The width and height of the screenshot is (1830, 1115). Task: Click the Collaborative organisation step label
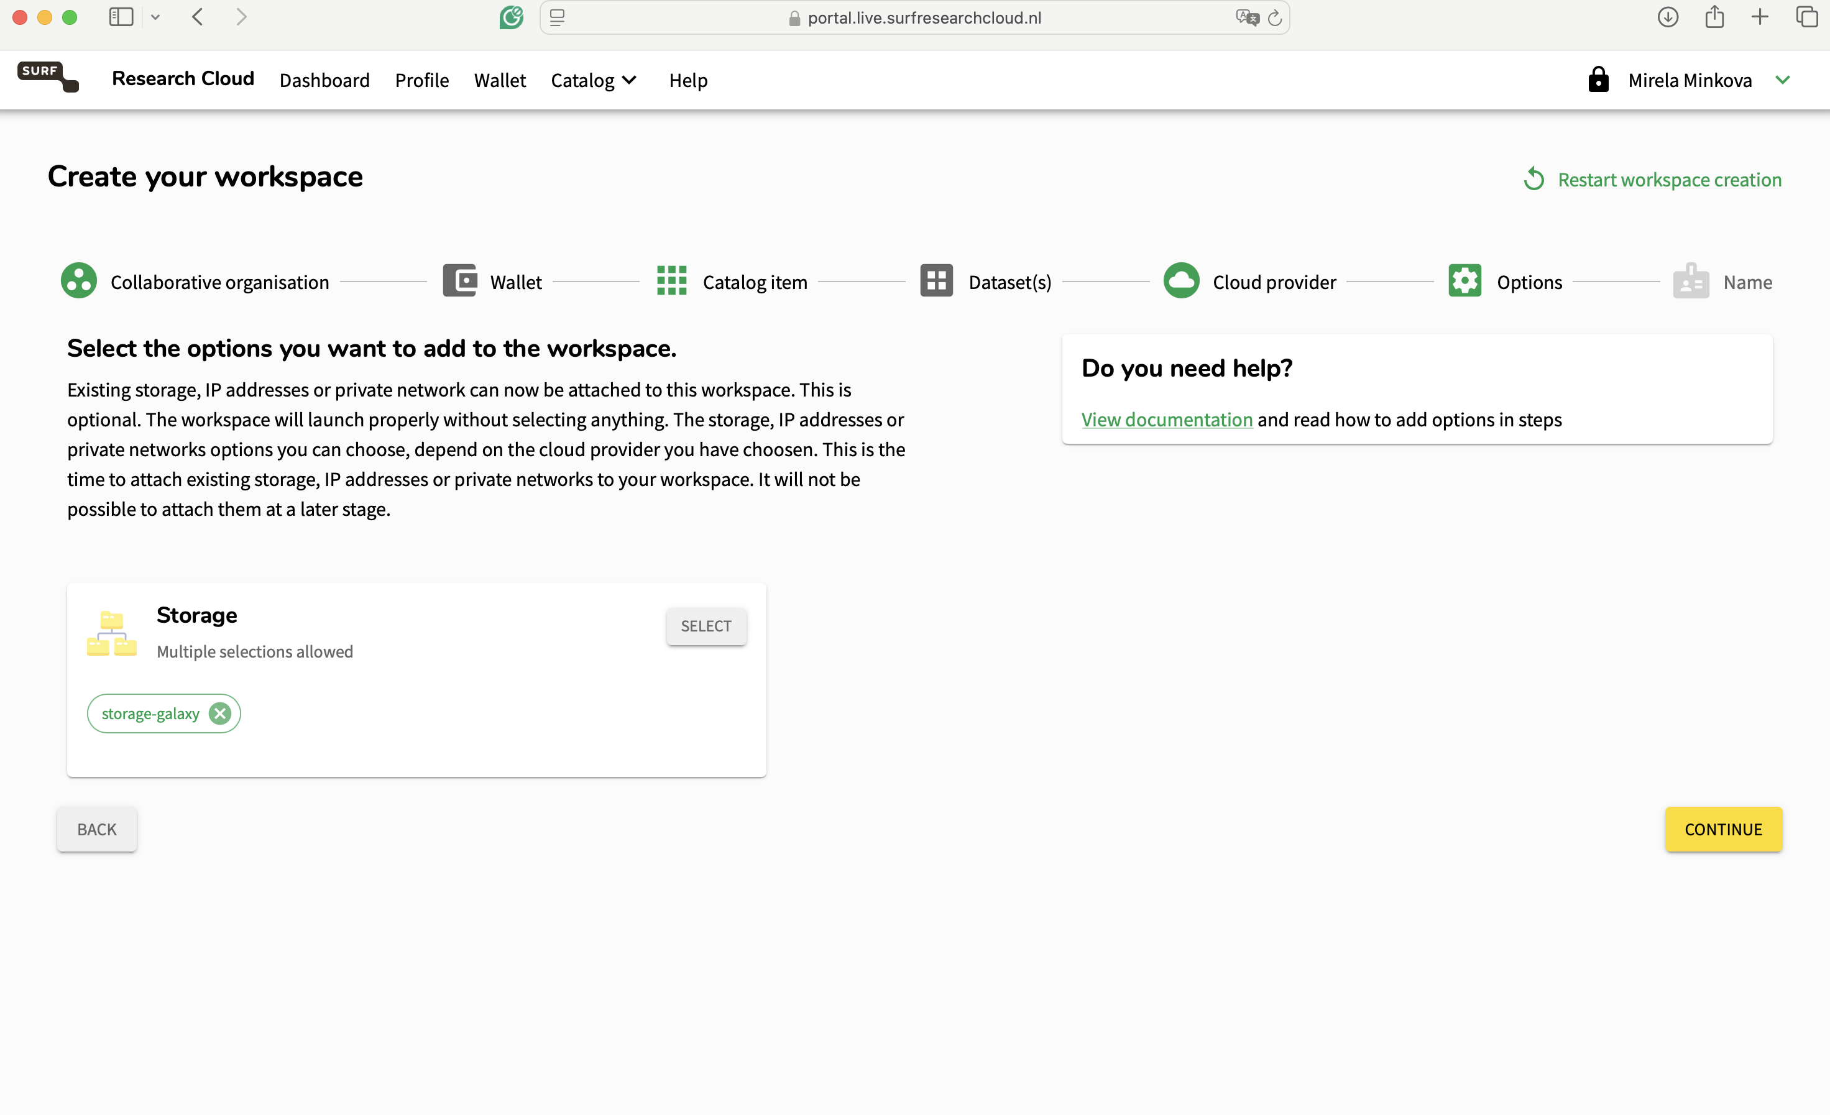click(220, 282)
